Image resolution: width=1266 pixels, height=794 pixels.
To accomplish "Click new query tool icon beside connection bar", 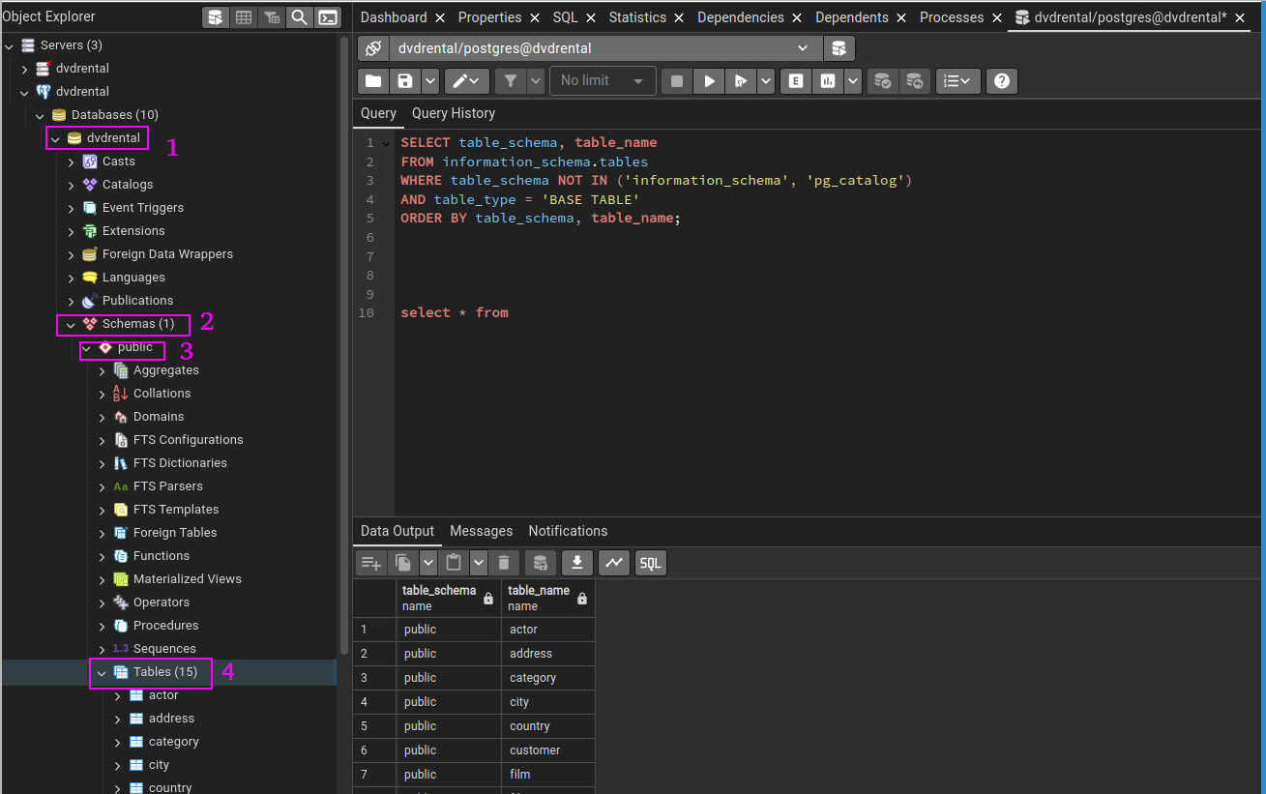I will click(839, 48).
